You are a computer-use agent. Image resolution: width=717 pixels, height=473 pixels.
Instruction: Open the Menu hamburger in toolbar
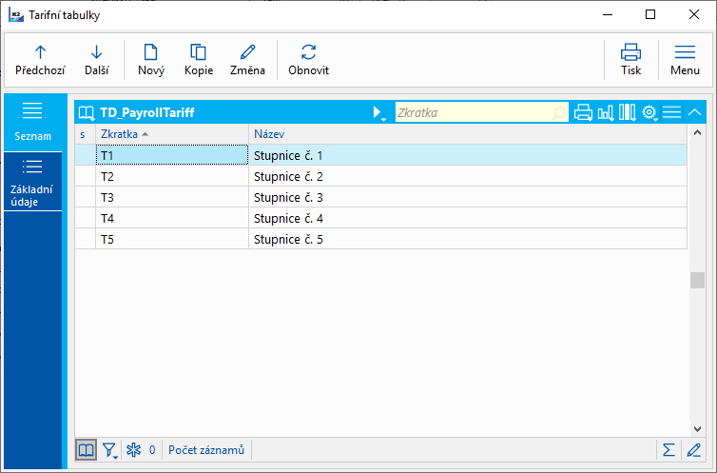click(685, 60)
